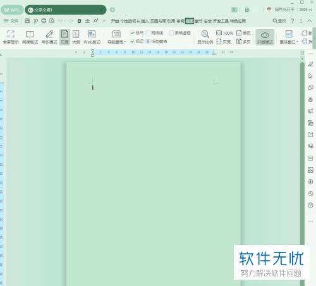Add a new document tab with plus icon
Viewport: 316px width, 286px height.
[x=112, y=9]
